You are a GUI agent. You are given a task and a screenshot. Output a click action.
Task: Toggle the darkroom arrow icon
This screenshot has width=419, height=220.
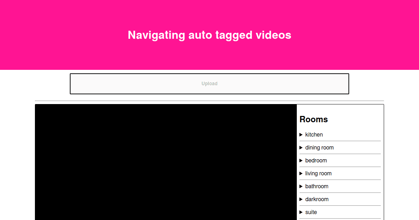click(301, 199)
